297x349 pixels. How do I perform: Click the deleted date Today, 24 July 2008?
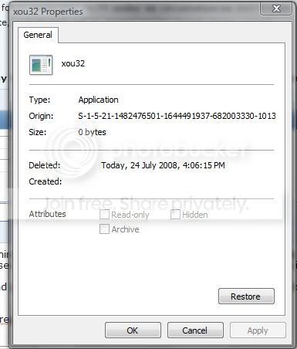(x=163, y=165)
